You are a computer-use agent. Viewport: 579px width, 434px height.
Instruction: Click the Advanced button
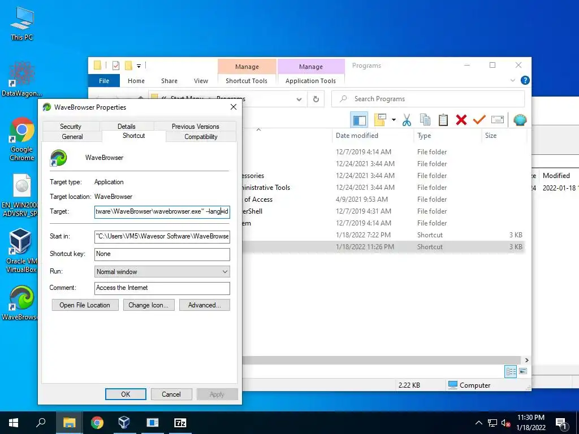click(x=204, y=305)
